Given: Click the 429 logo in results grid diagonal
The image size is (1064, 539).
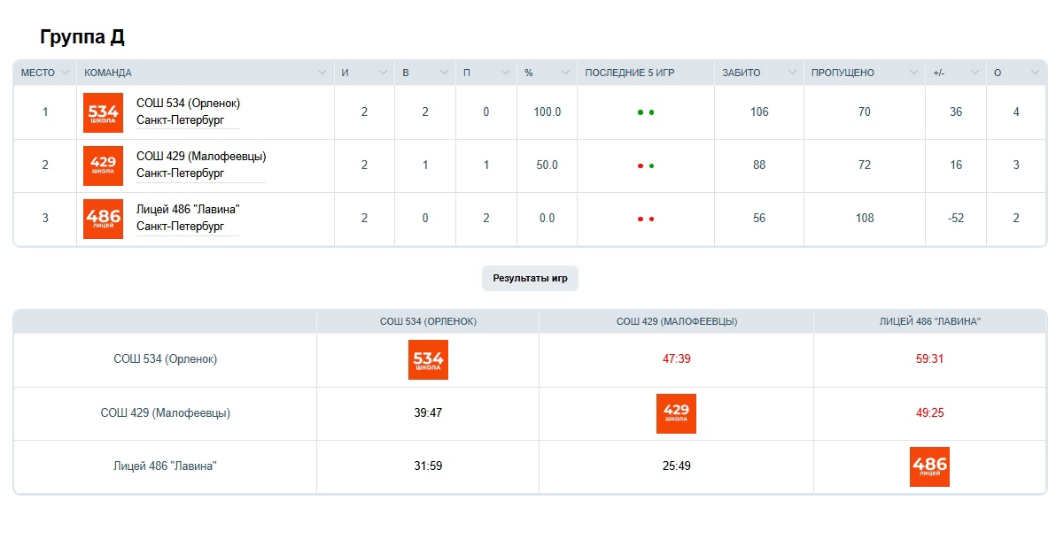Looking at the screenshot, I should [x=676, y=413].
